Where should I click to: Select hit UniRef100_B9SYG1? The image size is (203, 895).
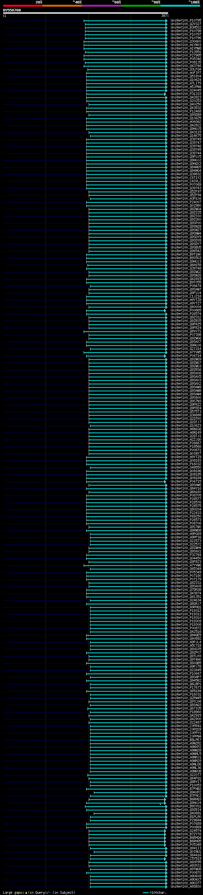pyautogui.click(x=186, y=806)
